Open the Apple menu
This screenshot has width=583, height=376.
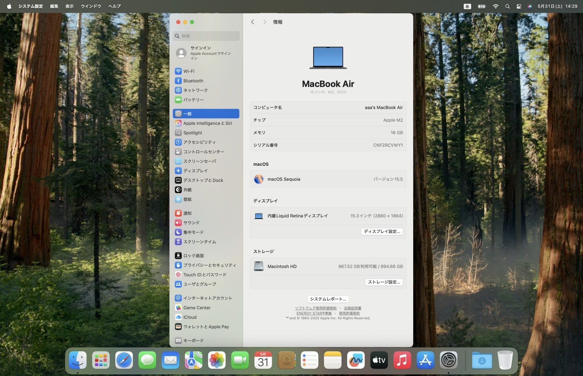tap(9, 6)
